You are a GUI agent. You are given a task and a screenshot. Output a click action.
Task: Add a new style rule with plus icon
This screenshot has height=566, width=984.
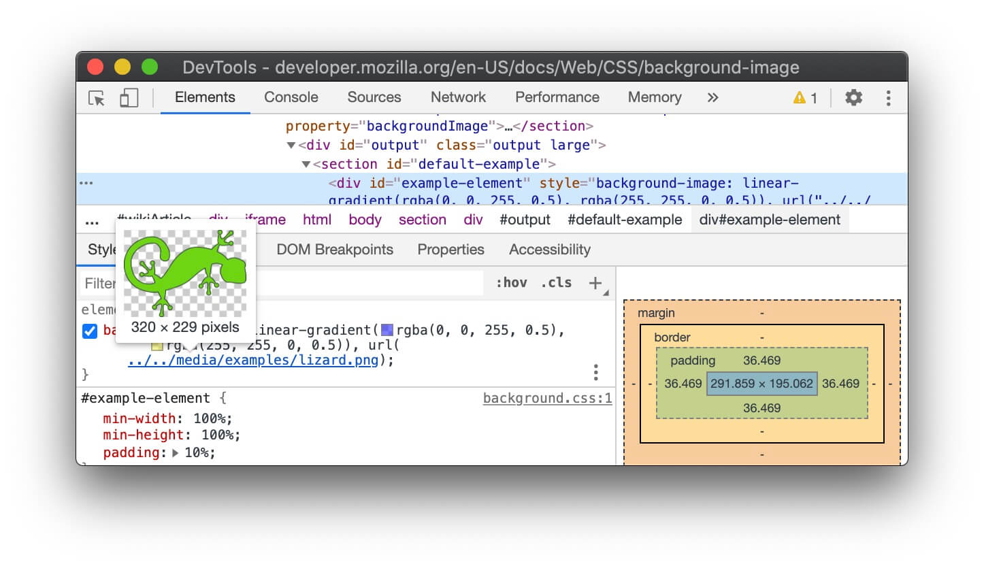pos(595,283)
